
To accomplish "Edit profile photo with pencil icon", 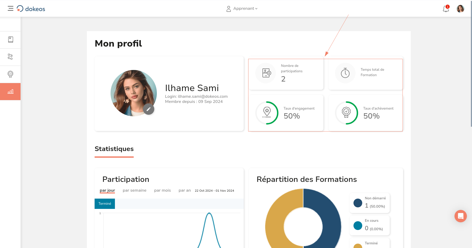I will [x=149, y=109].
